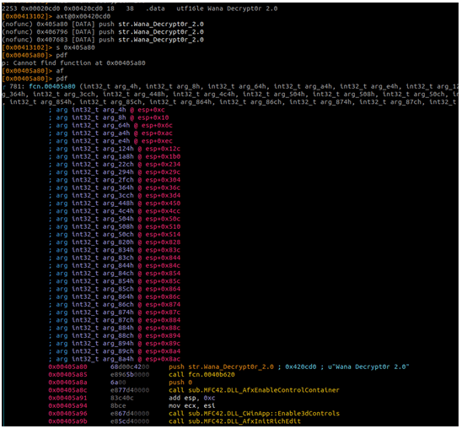This screenshot has width=462, height=429.
Task: Click the 's 0x405a80' seek command
Action: click(75, 47)
